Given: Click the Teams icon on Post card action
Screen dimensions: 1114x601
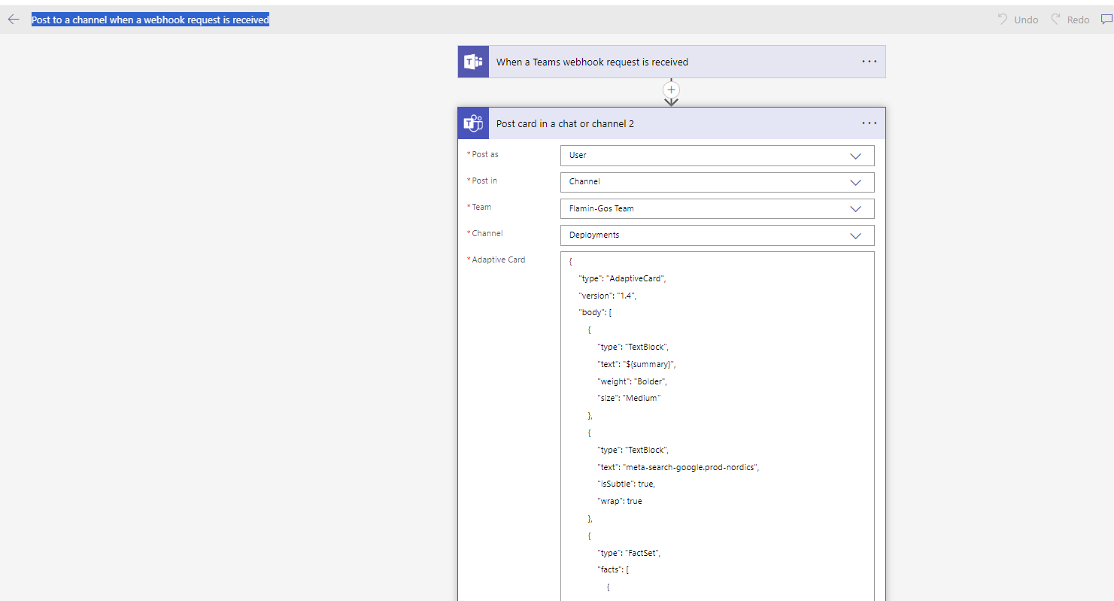Looking at the screenshot, I should click(473, 123).
